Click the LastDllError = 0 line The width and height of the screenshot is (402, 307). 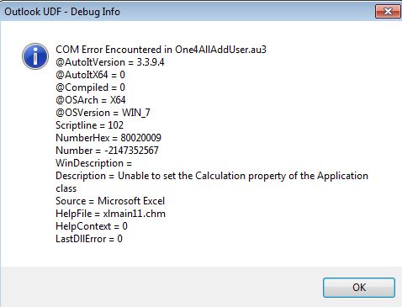click(89, 239)
